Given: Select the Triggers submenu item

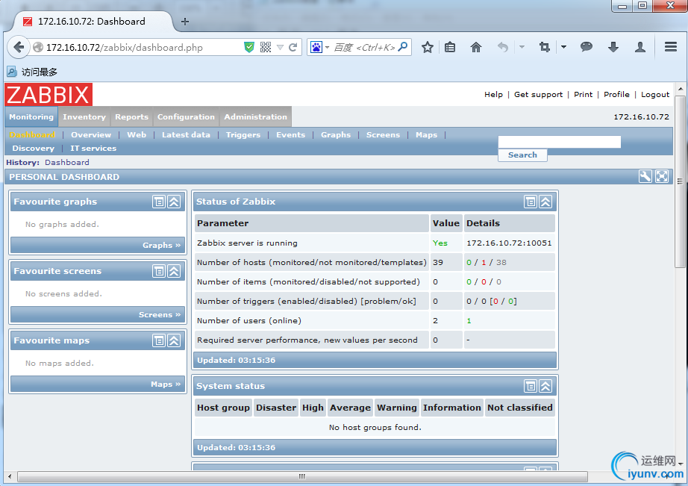Looking at the screenshot, I should pyautogui.click(x=243, y=135).
